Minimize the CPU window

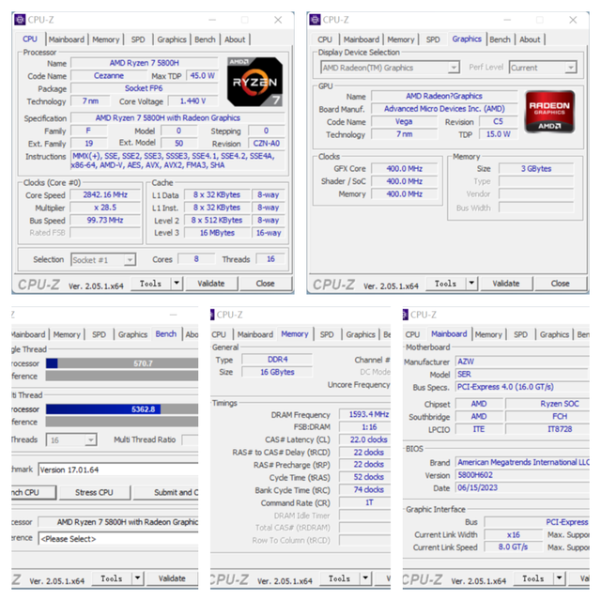tap(212, 20)
